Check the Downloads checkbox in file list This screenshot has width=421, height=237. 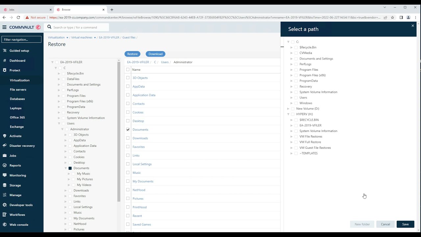[x=128, y=138]
